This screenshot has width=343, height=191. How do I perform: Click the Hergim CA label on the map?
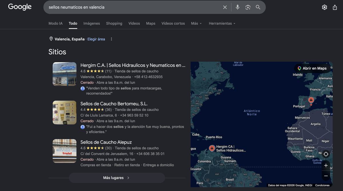pyautogui.click(x=231, y=148)
